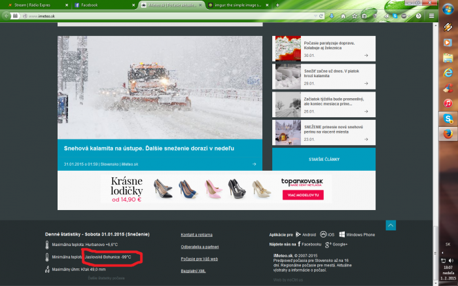Open the Bezplatný XML link
458x286 pixels.
tap(193, 271)
